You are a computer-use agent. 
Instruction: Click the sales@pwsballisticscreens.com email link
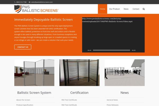(42, 2)
